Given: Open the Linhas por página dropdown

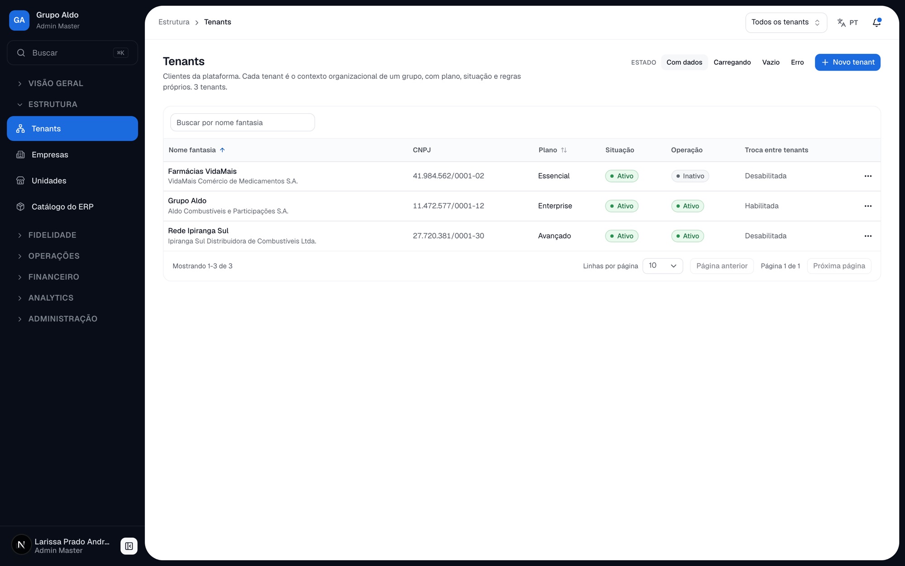Looking at the screenshot, I should [x=662, y=266].
